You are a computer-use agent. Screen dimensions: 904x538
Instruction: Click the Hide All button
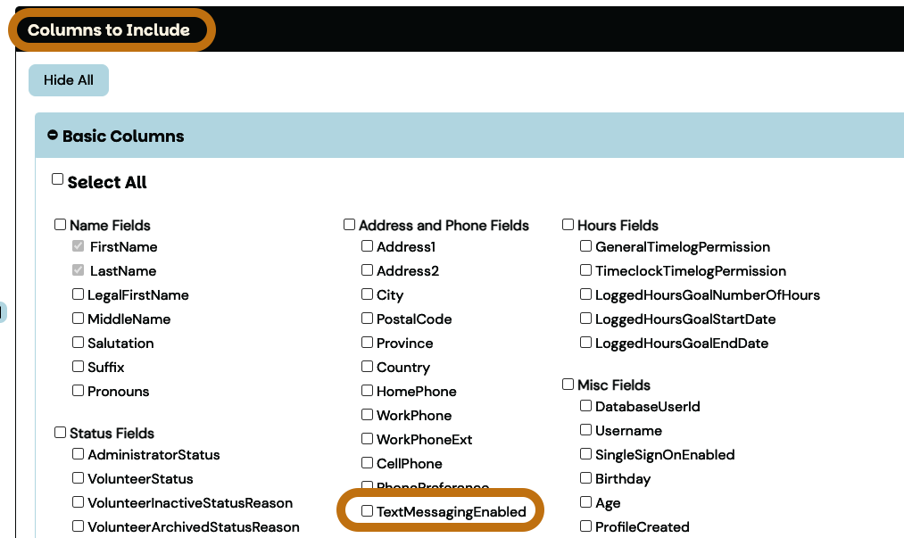(x=69, y=80)
